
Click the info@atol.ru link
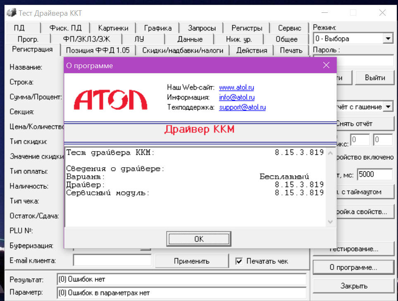pyautogui.click(x=237, y=97)
